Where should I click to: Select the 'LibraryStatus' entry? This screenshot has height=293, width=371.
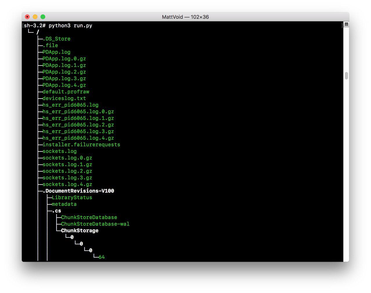(x=72, y=198)
